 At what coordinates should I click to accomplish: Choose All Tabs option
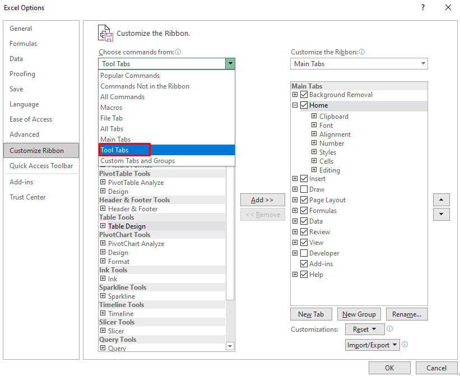point(166,129)
